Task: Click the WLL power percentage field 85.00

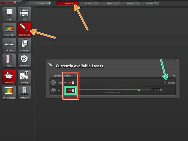Action: coord(156,90)
